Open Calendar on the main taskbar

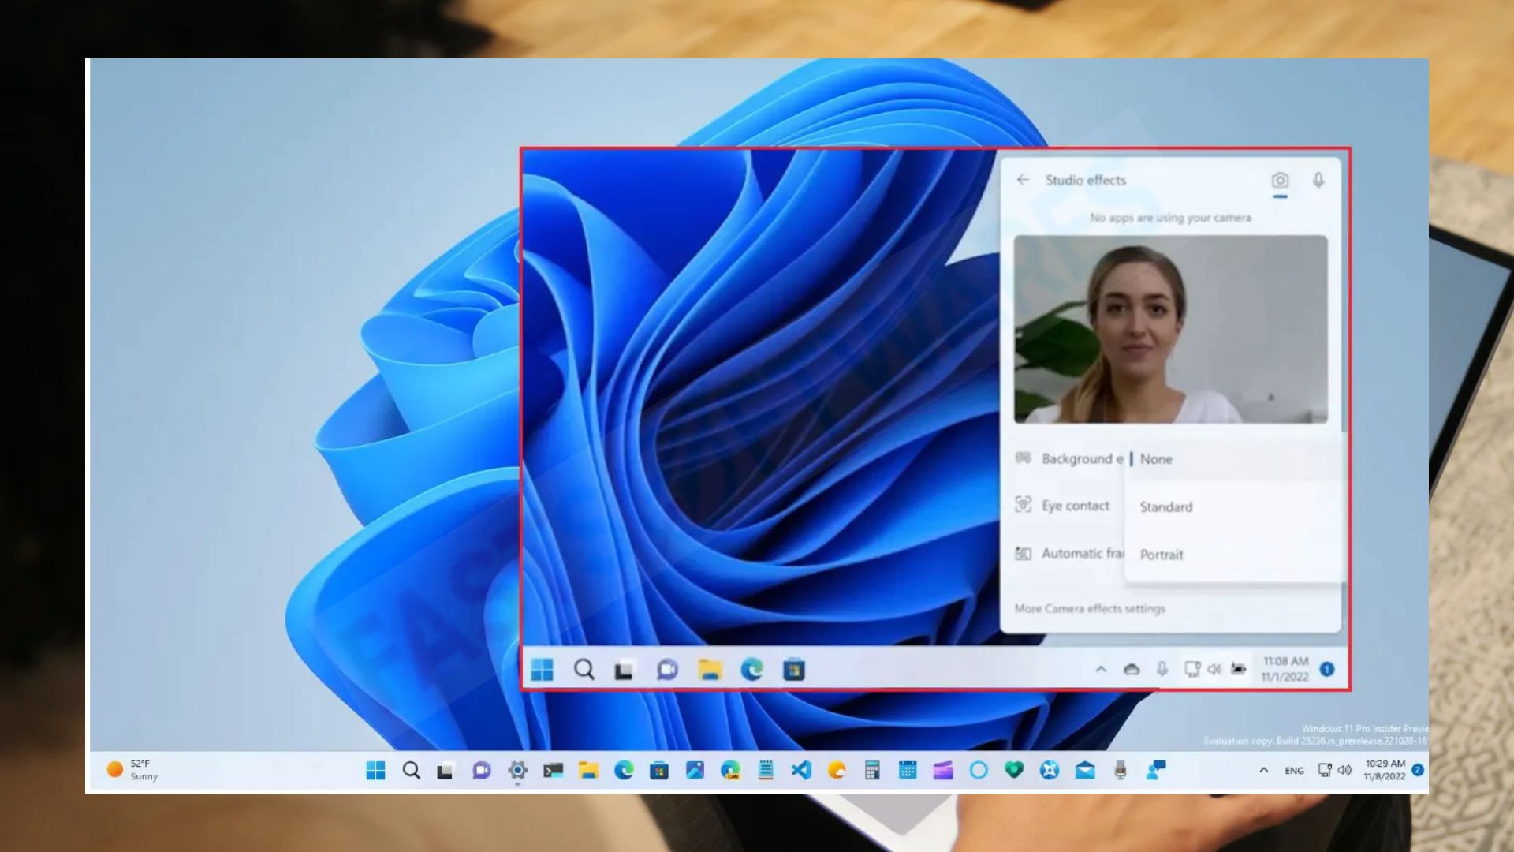(x=908, y=771)
